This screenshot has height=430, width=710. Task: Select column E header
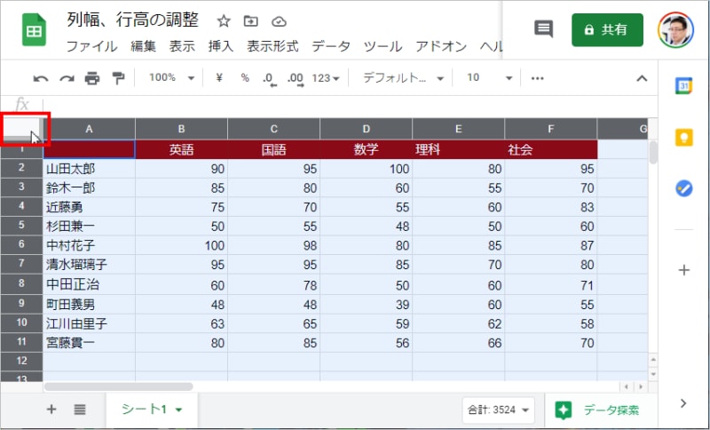pyautogui.click(x=459, y=129)
